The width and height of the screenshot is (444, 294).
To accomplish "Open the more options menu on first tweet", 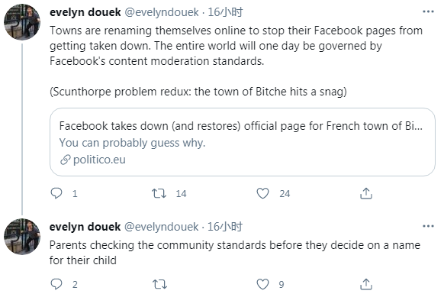I will (428, 11).
